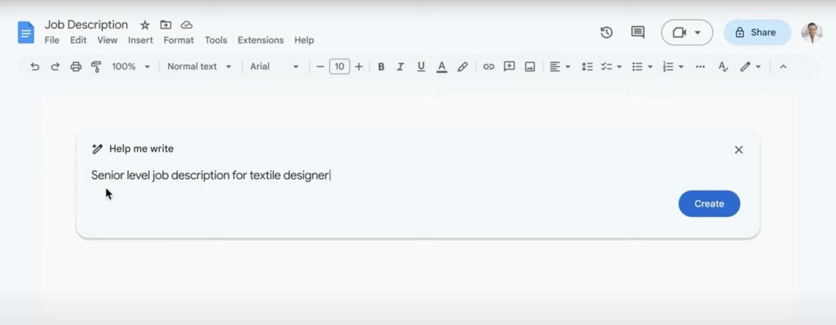836x325 pixels.
Task: Click the version history clock icon
Action: [606, 32]
